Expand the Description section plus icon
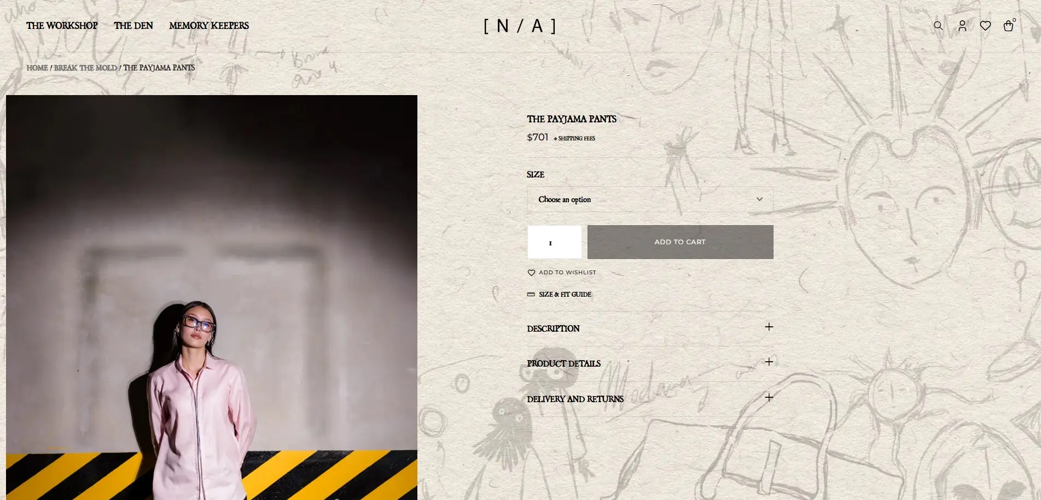This screenshot has height=500, width=1041. tap(769, 327)
